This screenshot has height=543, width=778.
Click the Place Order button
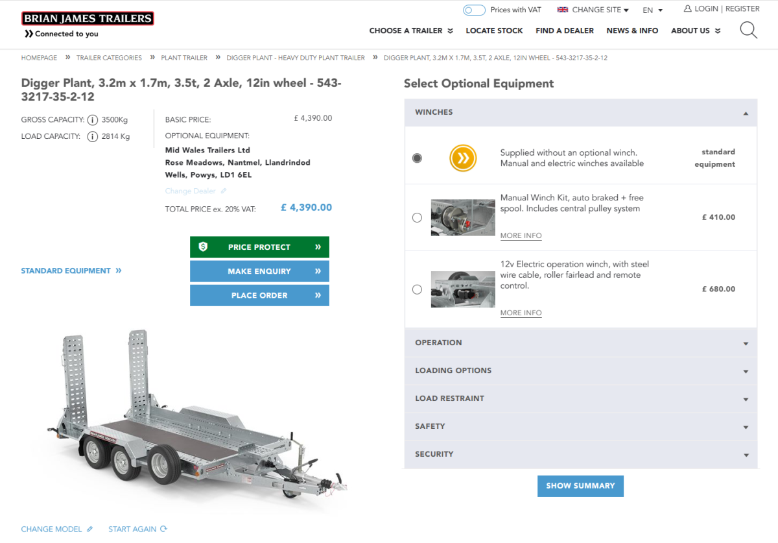[259, 295]
